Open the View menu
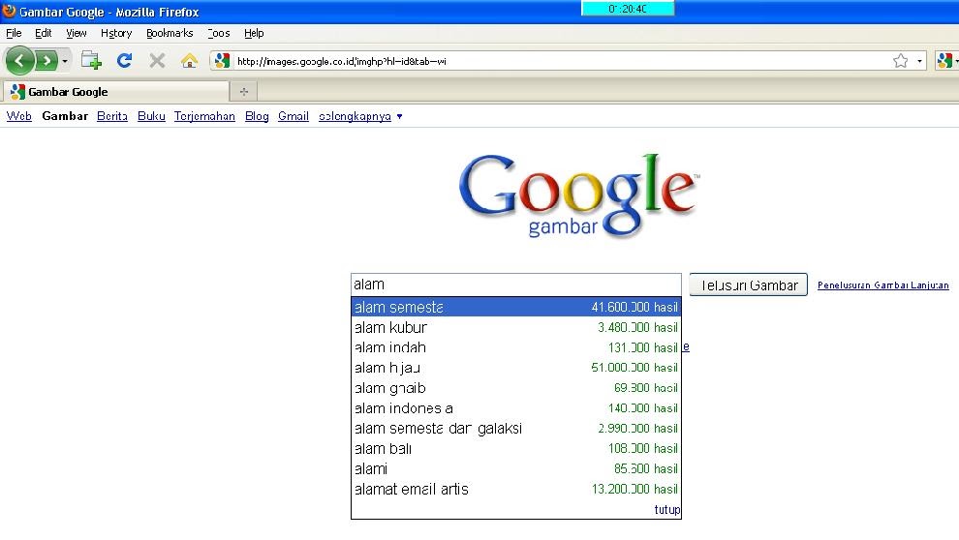The width and height of the screenshot is (959, 540). point(77,33)
